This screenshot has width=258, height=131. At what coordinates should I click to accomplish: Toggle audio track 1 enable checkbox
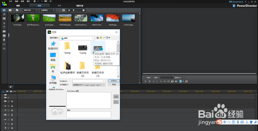[9, 106]
